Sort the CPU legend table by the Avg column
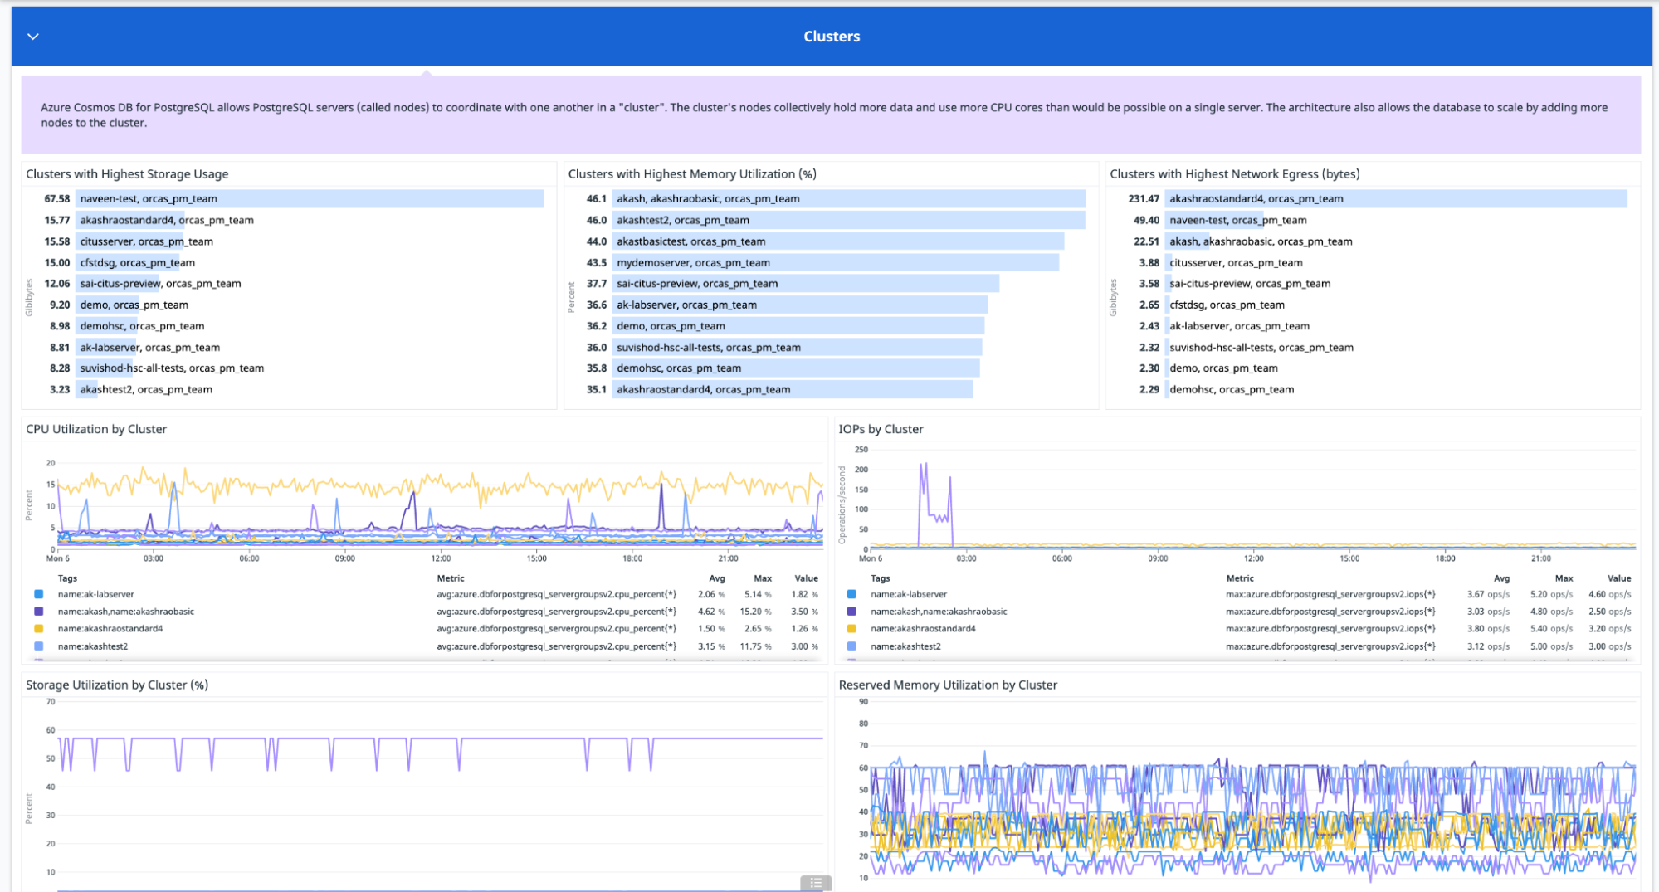This screenshot has width=1659, height=892. point(715,578)
